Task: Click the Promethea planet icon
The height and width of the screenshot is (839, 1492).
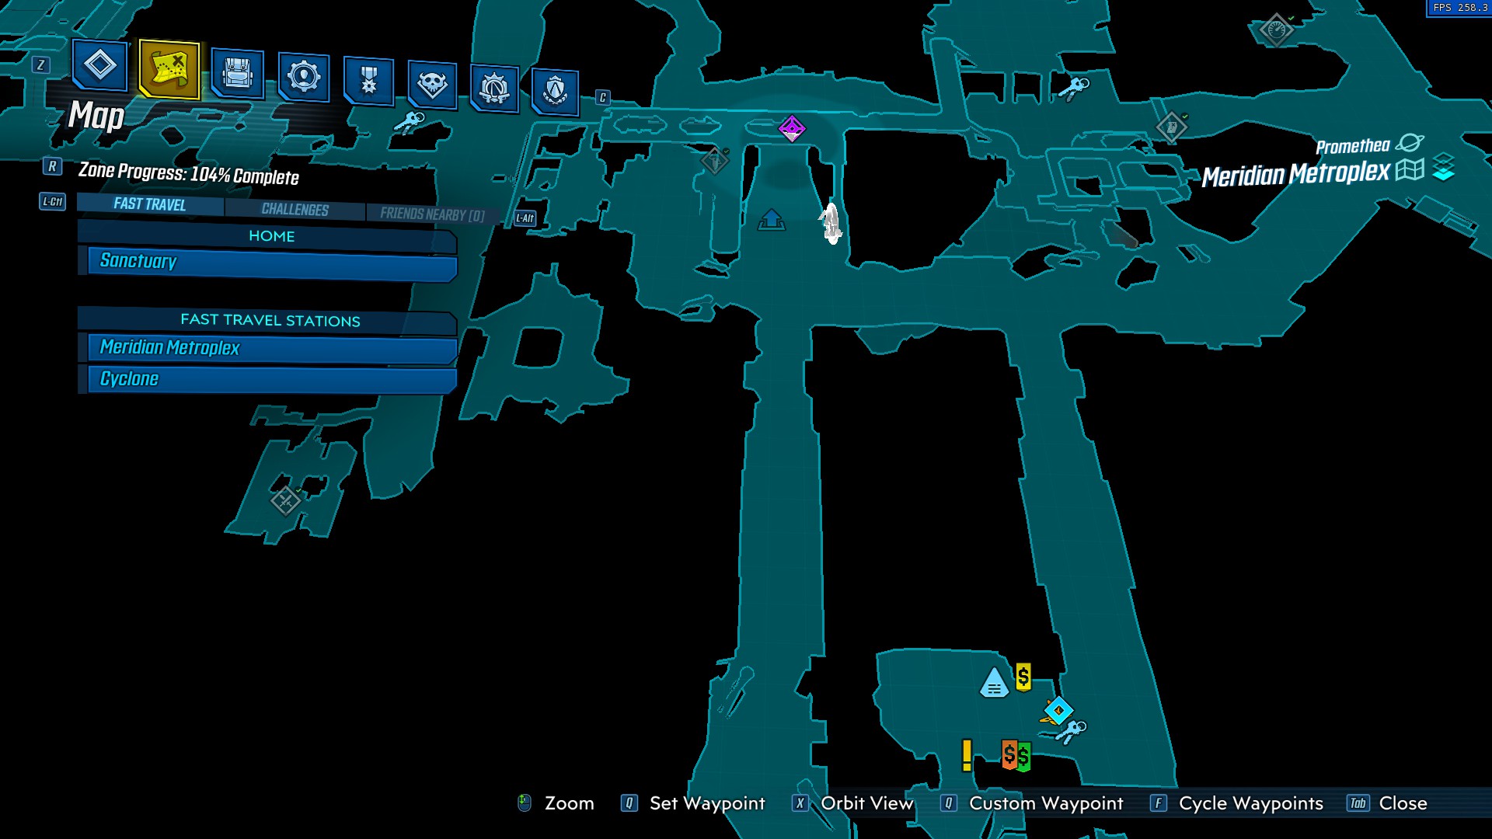Action: tap(1410, 143)
